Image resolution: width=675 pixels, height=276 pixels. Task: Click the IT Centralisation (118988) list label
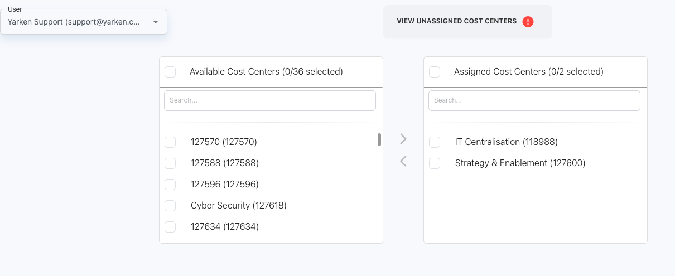click(506, 142)
